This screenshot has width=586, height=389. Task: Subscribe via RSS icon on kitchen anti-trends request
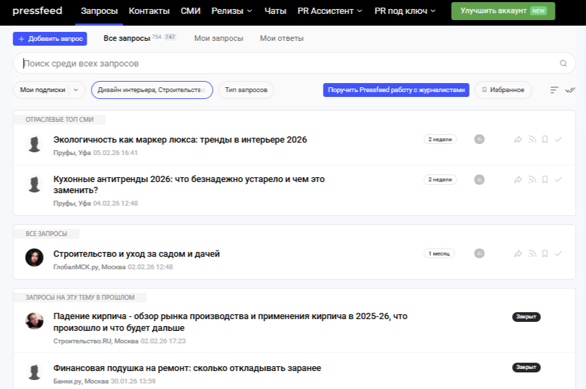pyautogui.click(x=532, y=180)
